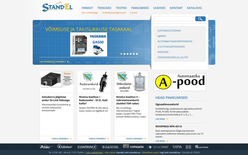
Task: Open the Copadata partner logo
Action: pos(133,146)
